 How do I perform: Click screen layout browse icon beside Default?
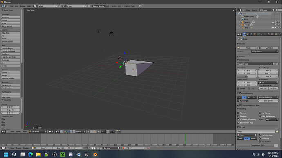(34, 6)
